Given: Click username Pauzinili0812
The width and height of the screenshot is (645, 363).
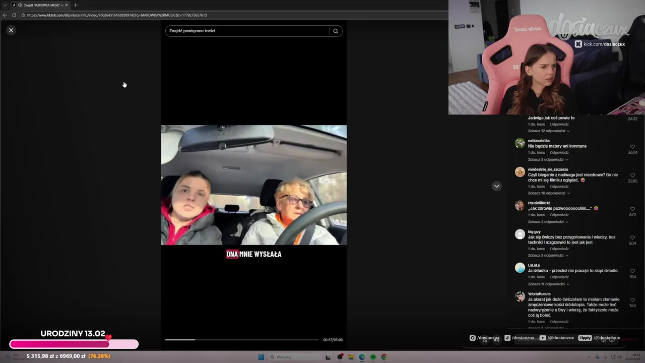Looking at the screenshot, I should 539,203.
